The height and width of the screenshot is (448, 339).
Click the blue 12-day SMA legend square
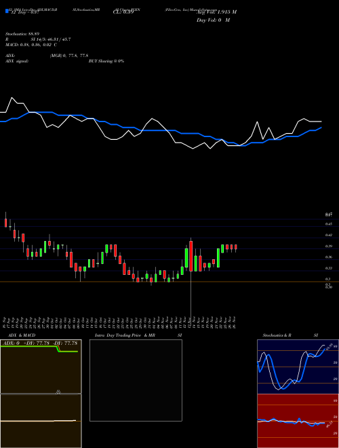(7, 11)
